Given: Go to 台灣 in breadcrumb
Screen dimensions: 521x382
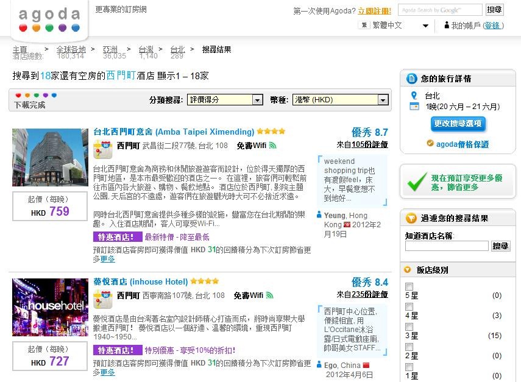Looking at the screenshot, I should pos(146,49).
